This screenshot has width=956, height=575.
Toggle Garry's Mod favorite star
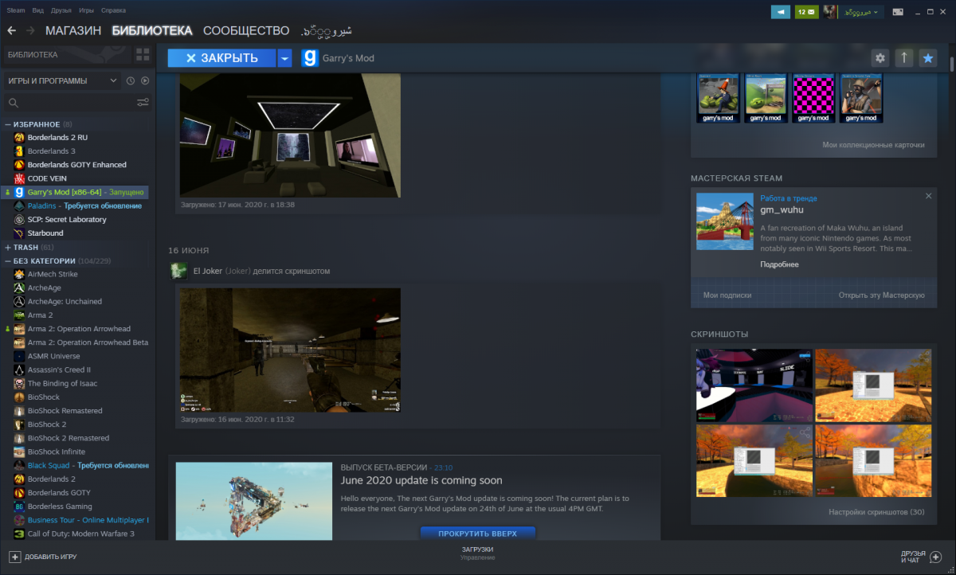pos(927,58)
